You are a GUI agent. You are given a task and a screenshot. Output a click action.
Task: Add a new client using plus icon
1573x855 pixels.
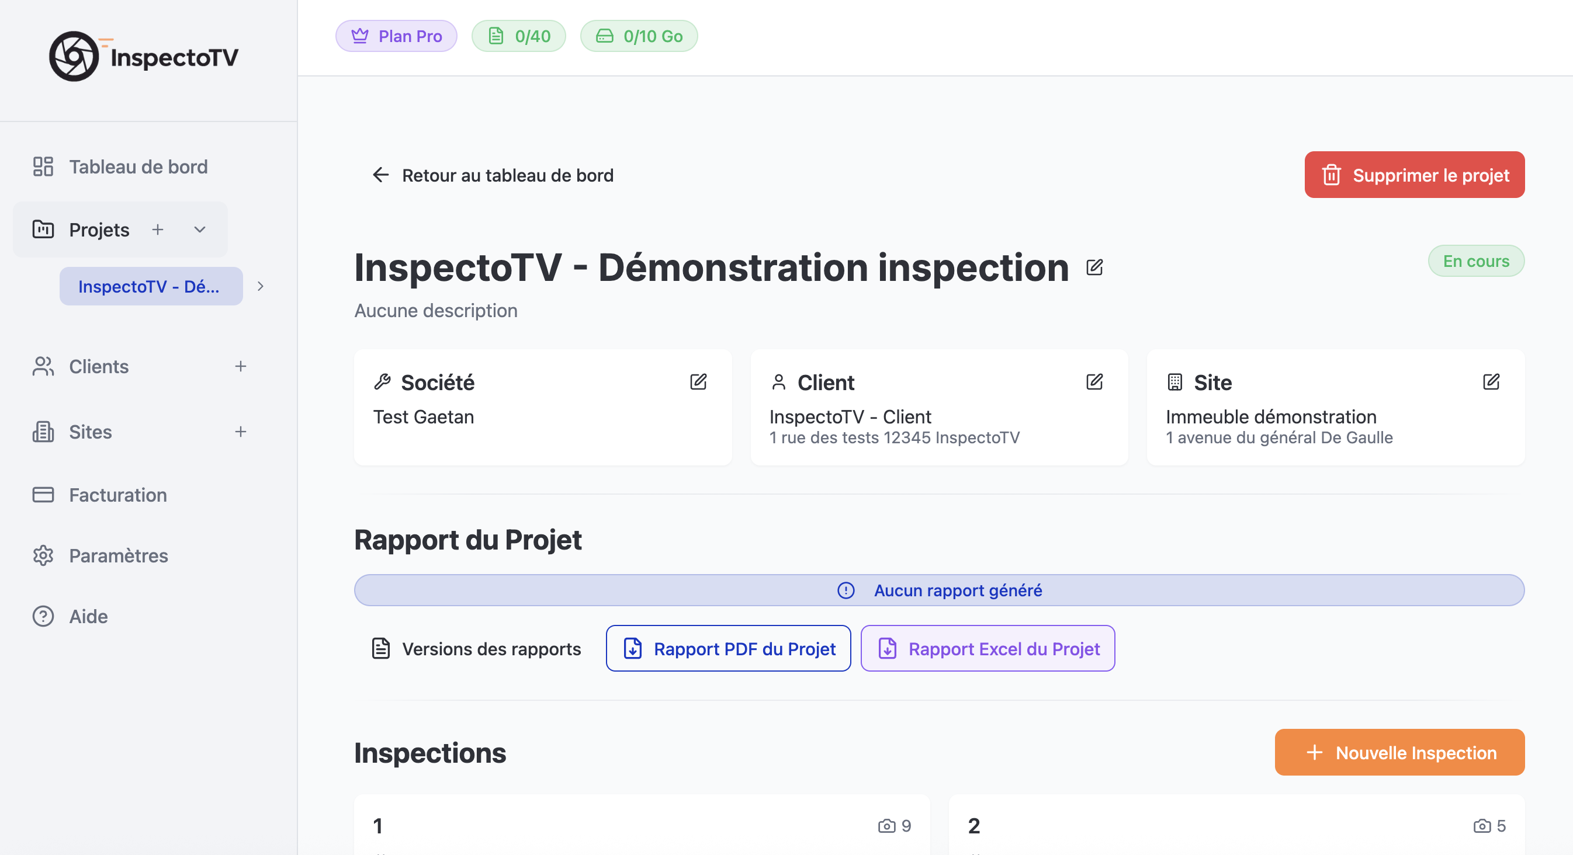coord(241,366)
